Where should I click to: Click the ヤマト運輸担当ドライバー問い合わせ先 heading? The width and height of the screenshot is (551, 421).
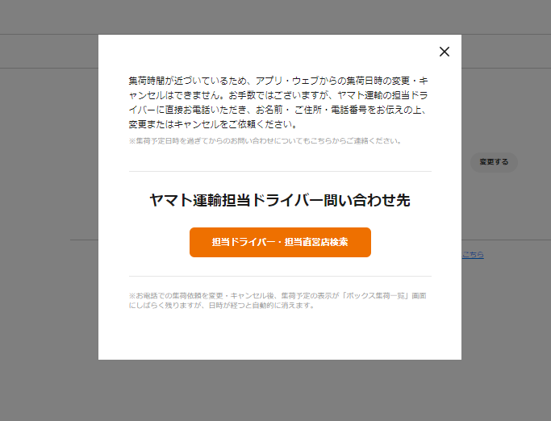pyautogui.click(x=280, y=201)
